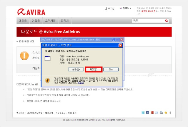
Task: Open the 위험성 link in dialog
Action: tap(80, 83)
